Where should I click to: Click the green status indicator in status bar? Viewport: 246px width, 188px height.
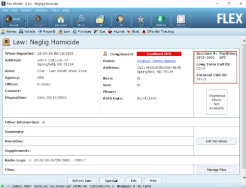(3, 186)
